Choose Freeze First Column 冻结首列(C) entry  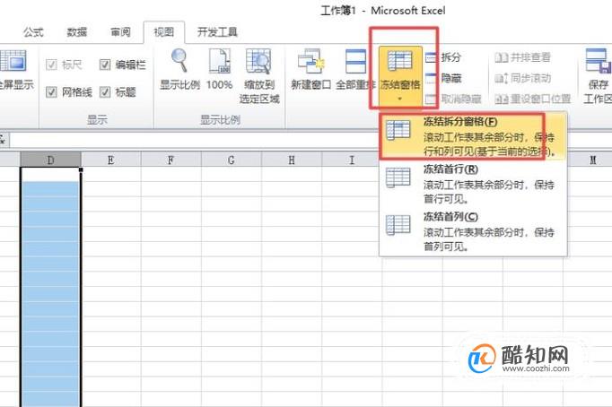coord(473,230)
